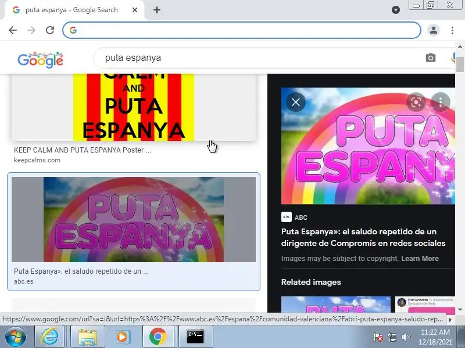Click the status bar link expand arrow

pyautogui.click(x=450, y=320)
